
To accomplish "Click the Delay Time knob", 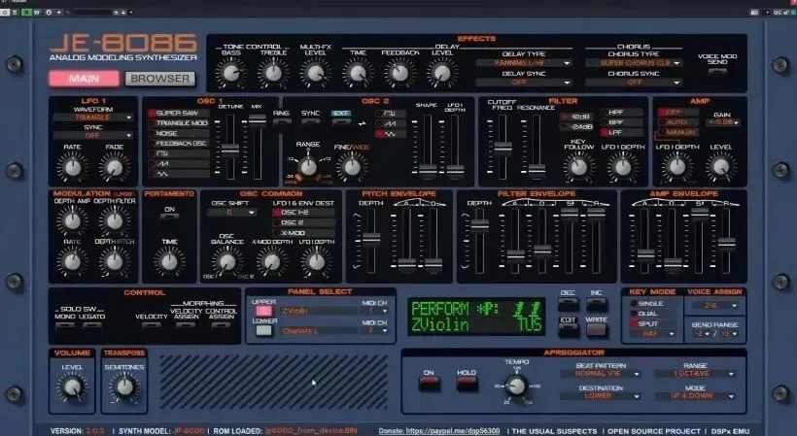I will 358,73.
